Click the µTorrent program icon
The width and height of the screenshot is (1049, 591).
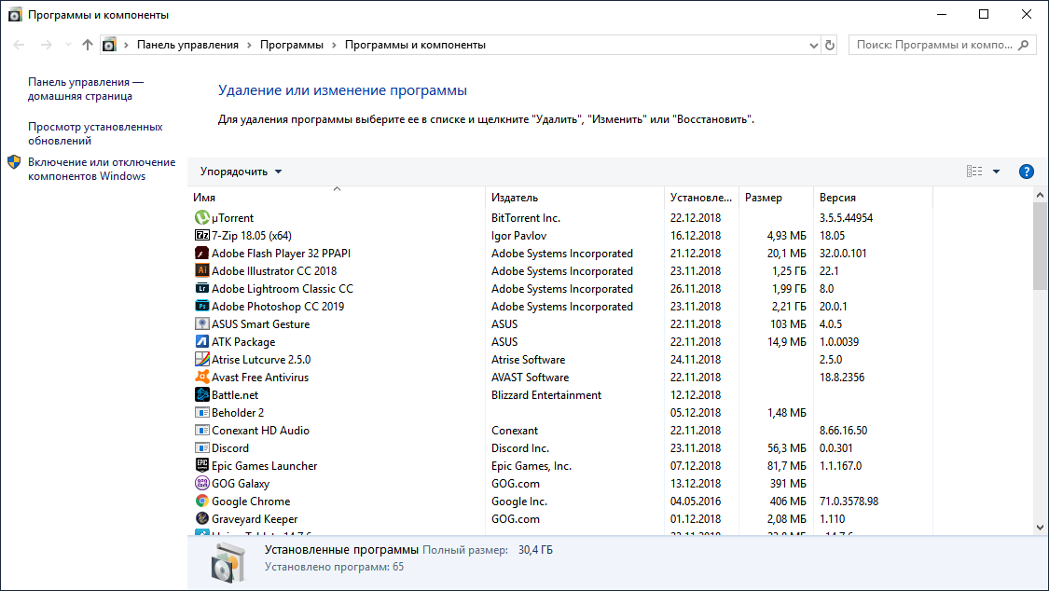(201, 217)
